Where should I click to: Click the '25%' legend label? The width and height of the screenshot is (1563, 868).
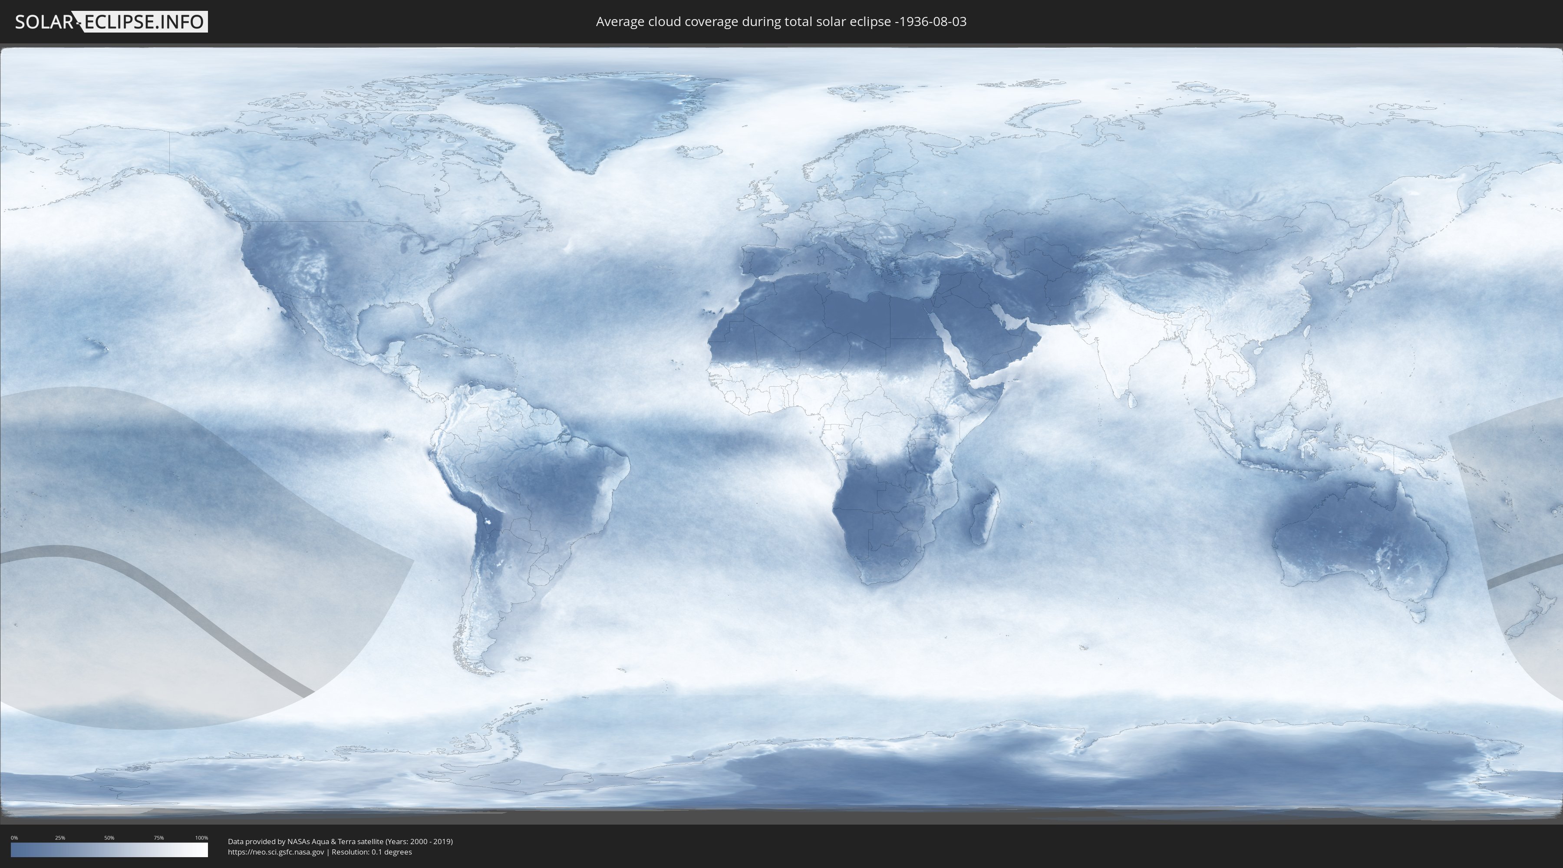60,838
